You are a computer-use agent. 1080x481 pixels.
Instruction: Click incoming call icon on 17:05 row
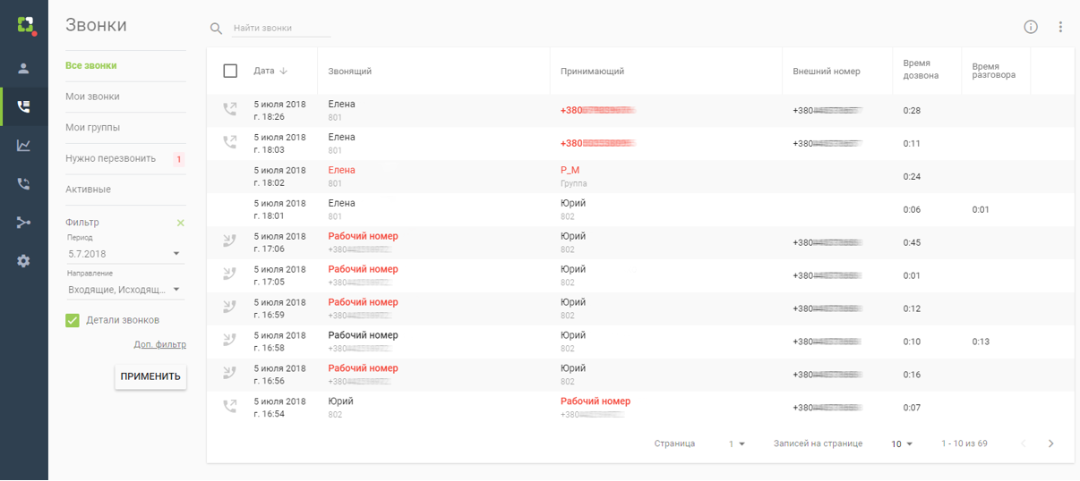click(230, 274)
